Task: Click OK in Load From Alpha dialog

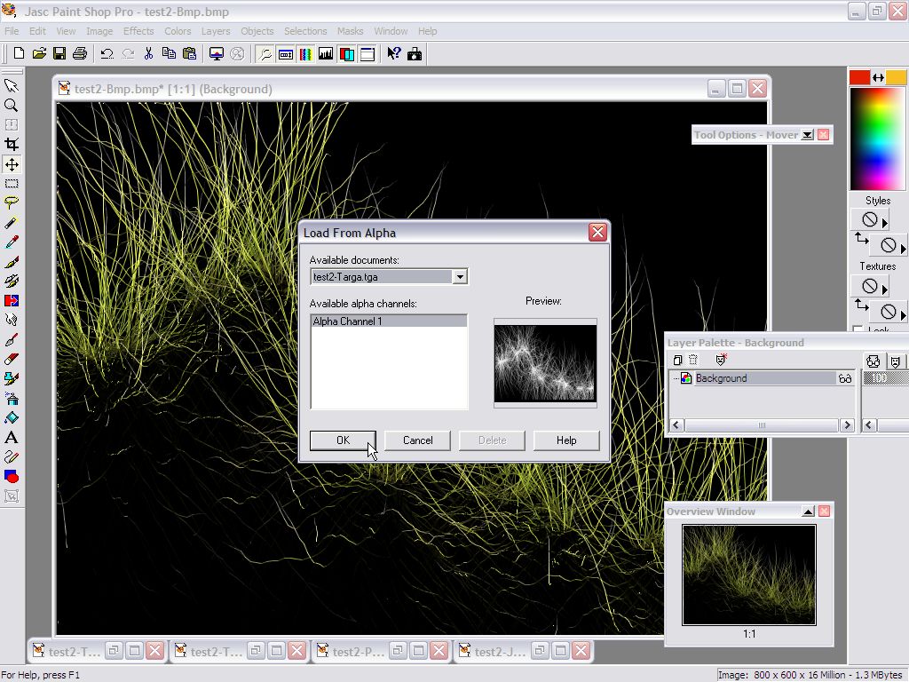Action: (343, 440)
